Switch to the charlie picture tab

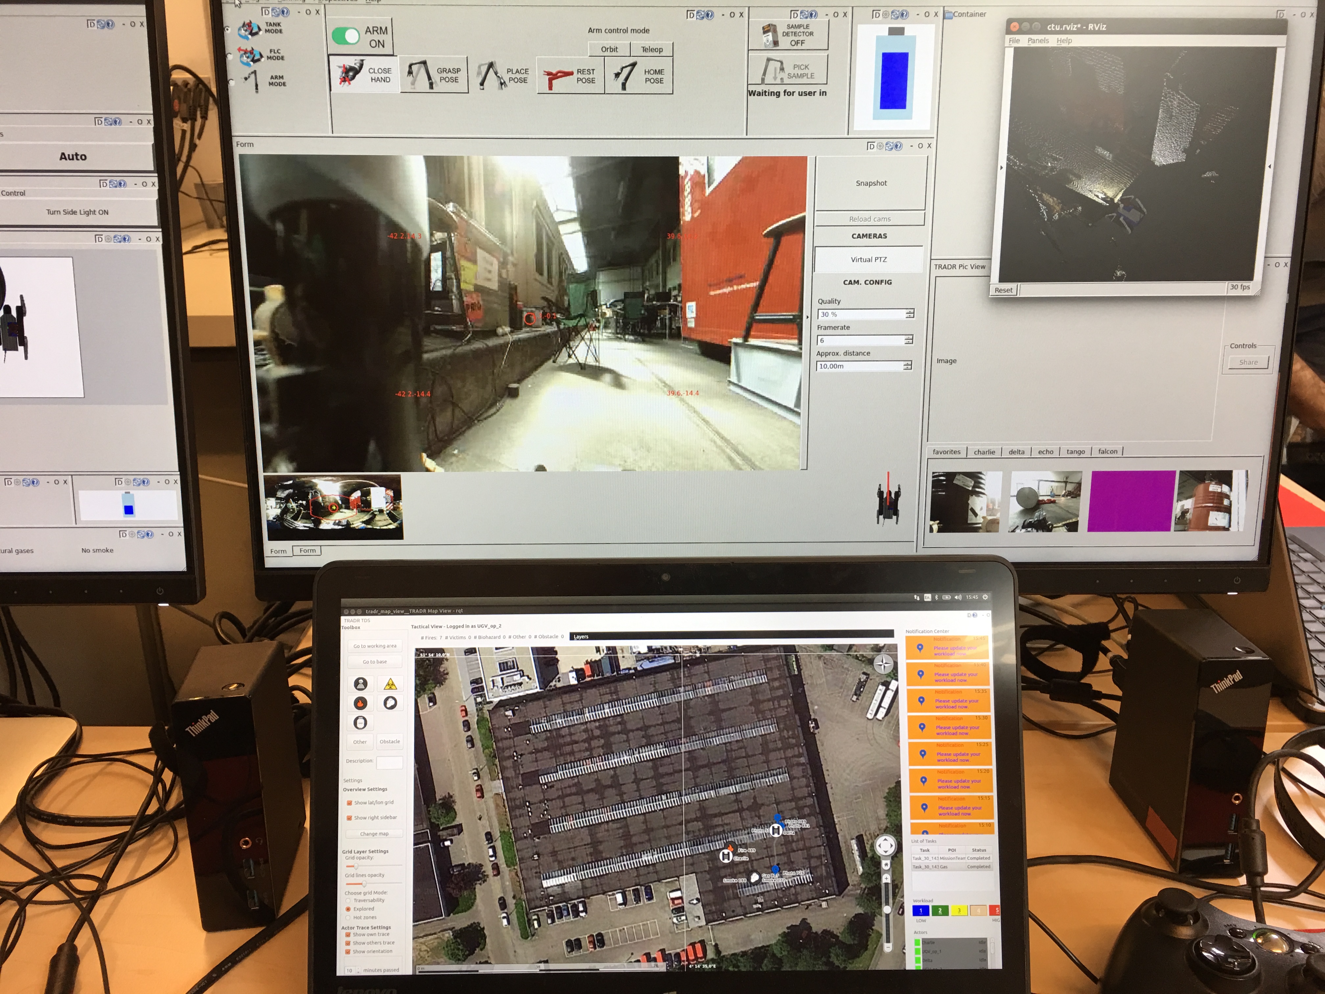coord(984,452)
